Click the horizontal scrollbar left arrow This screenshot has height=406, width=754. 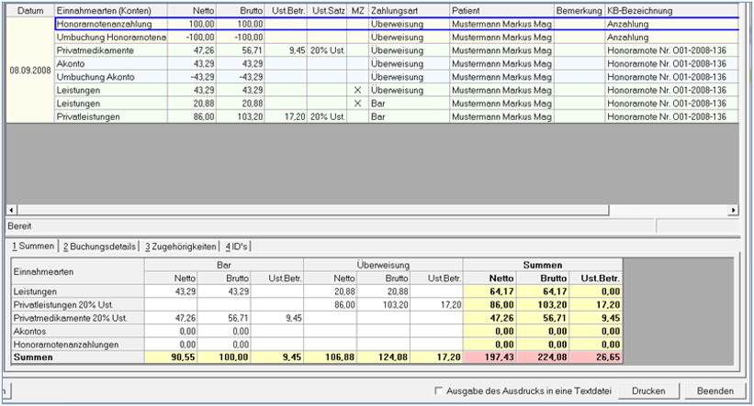point(12,210)
